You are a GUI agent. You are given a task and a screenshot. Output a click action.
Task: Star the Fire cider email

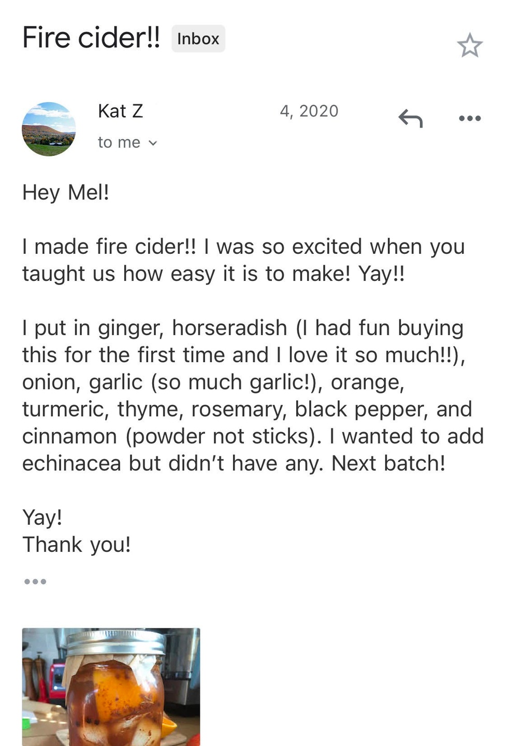pyautogui.click(x=469, y=45)
